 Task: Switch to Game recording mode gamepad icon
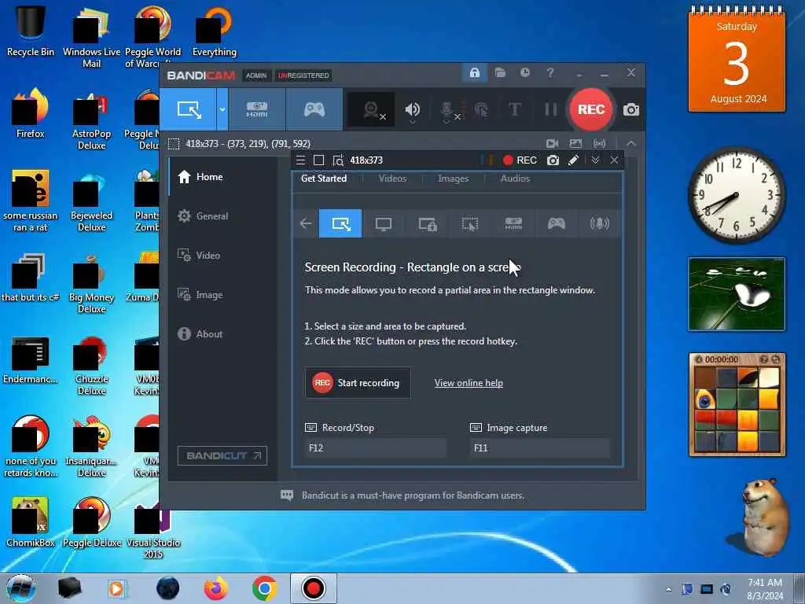tap(314, 109)
